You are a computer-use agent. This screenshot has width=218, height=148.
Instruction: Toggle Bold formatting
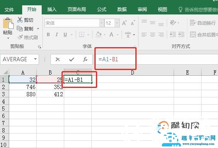pos(48,35)
